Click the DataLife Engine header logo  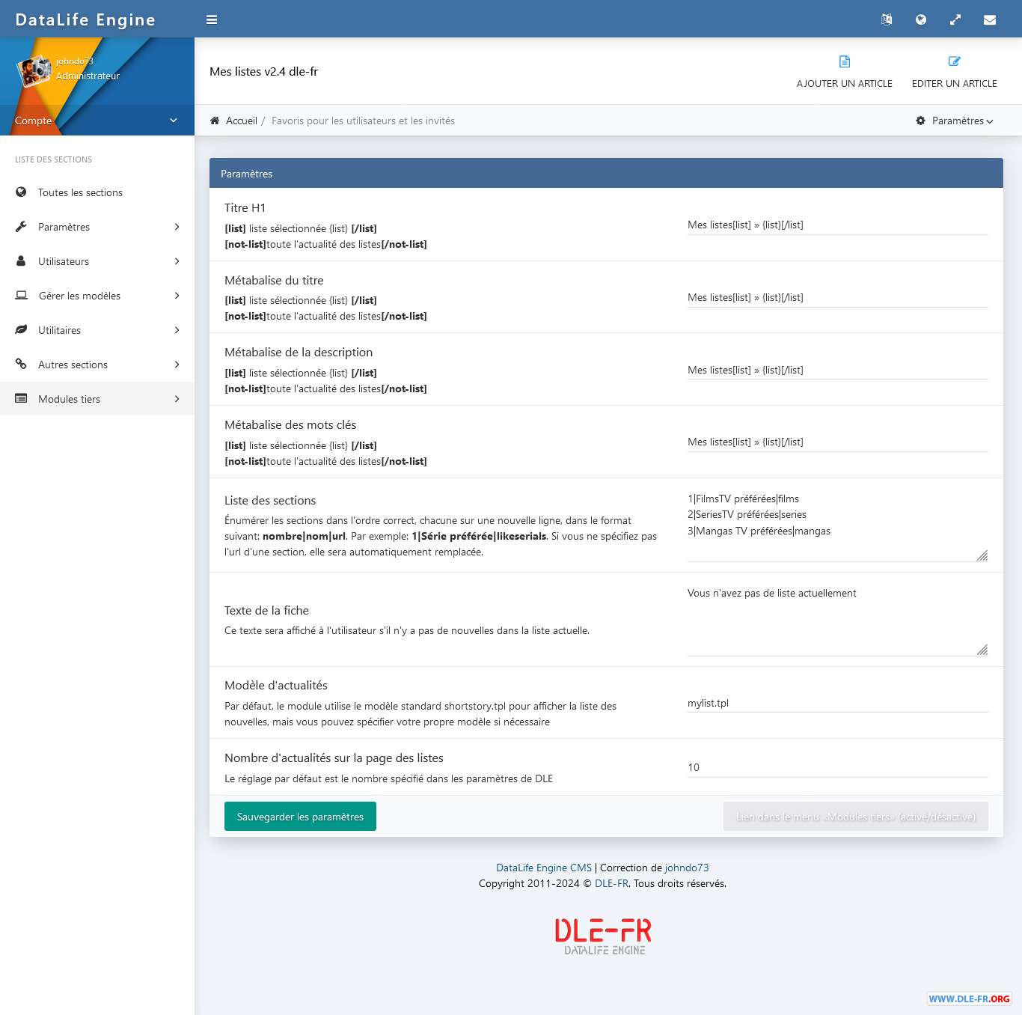(85, 19)
